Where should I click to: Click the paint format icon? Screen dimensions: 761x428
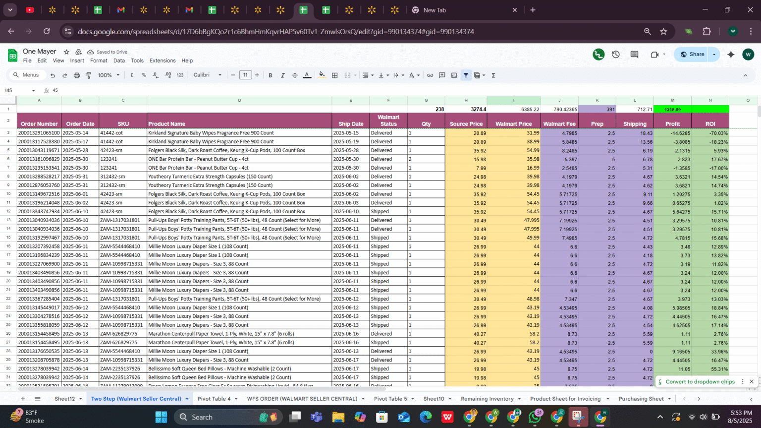tap(88, 75)
